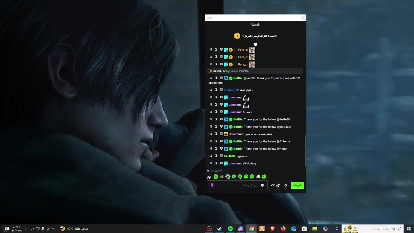Open the emoji picker smiley icon
Viewport: 414px width, 233px height.
[x=262, y=185]
